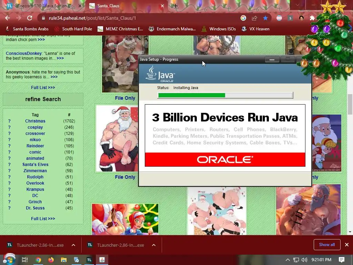The height and width of the screenshot is (265, 353).
Task: Click the refine Search heading
Action: 43,99
